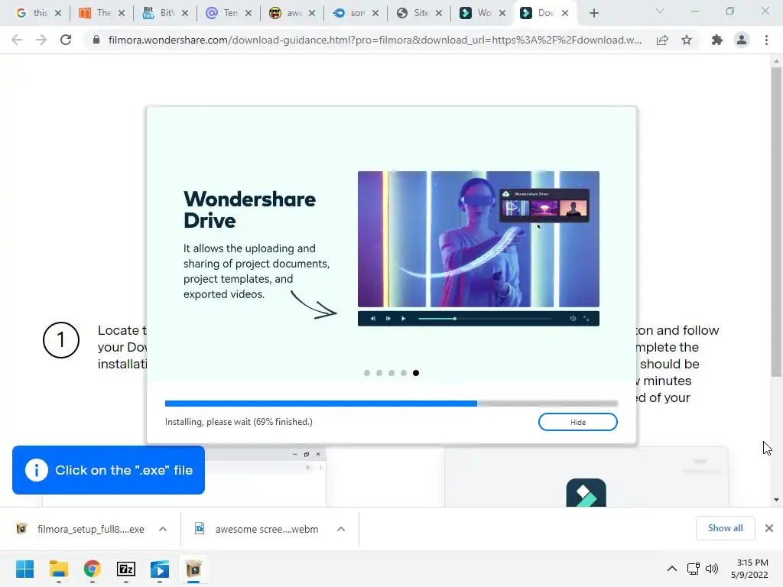
Task: Click the play button on video preview
Action: click(404, 319)
